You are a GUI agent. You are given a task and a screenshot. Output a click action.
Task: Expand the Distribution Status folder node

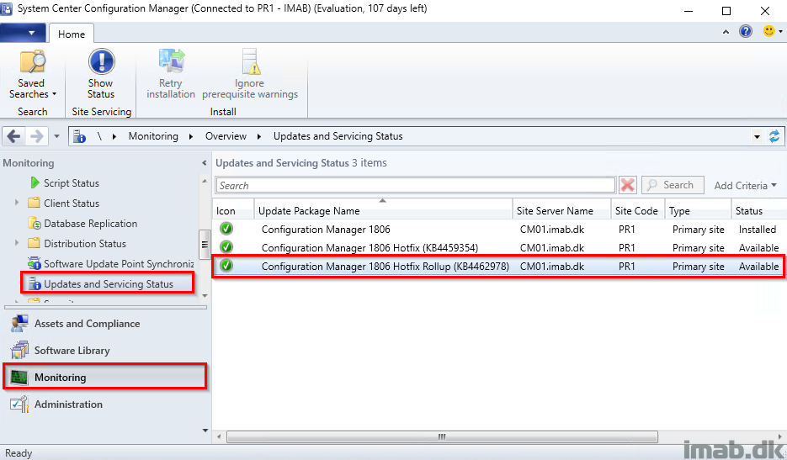click(17, 243)
